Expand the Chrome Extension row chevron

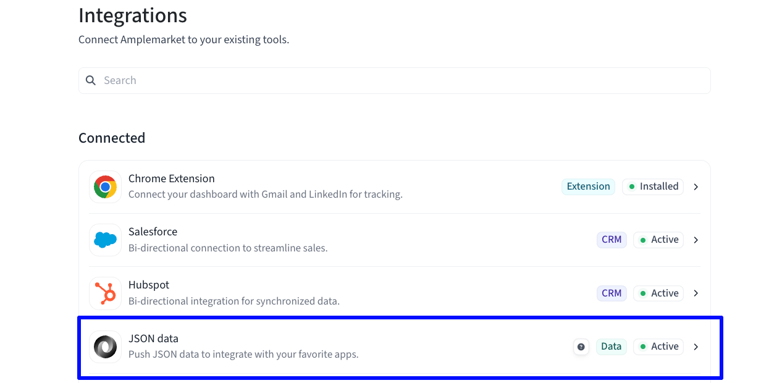pyautogui.click(x=696, y=187)
